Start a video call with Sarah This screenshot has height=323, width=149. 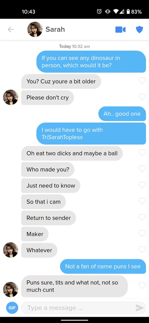coord(120,30)
